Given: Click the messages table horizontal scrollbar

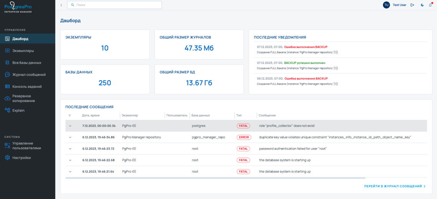Looking at the screenshot, I should (215, 178).
